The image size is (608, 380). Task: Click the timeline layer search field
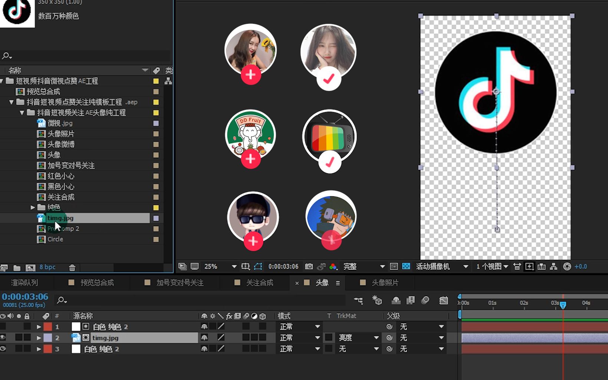[200, 300]
